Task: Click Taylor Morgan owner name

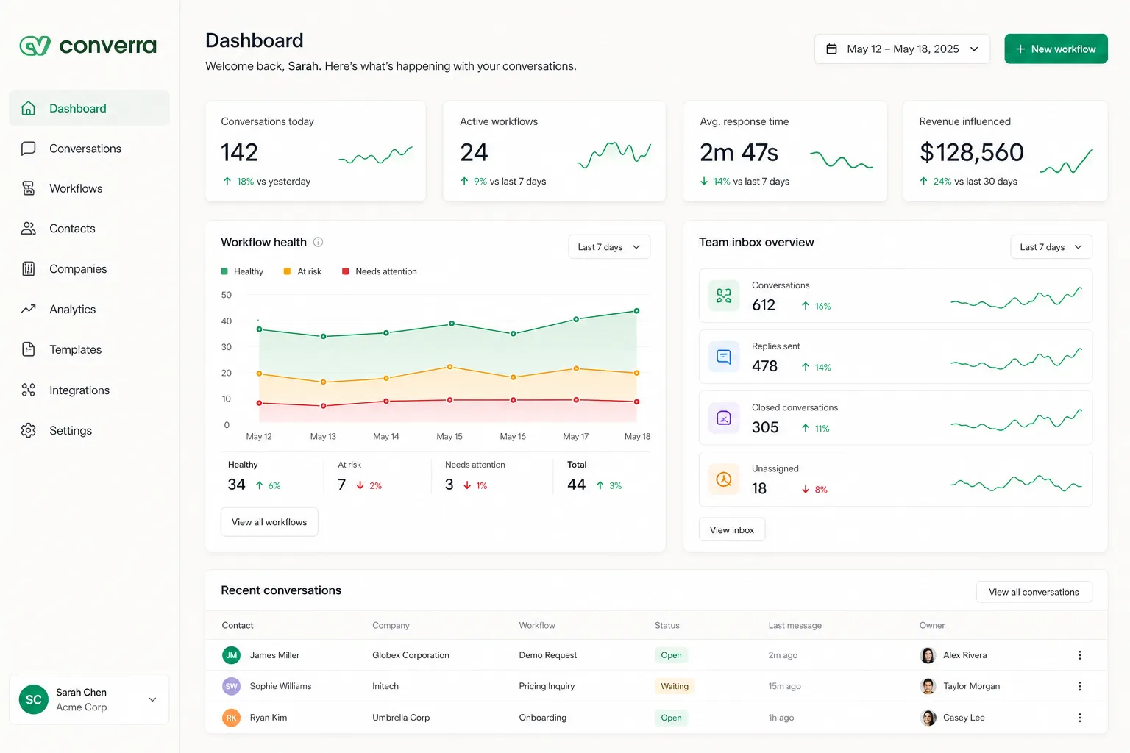Action: tap(971, 686)
